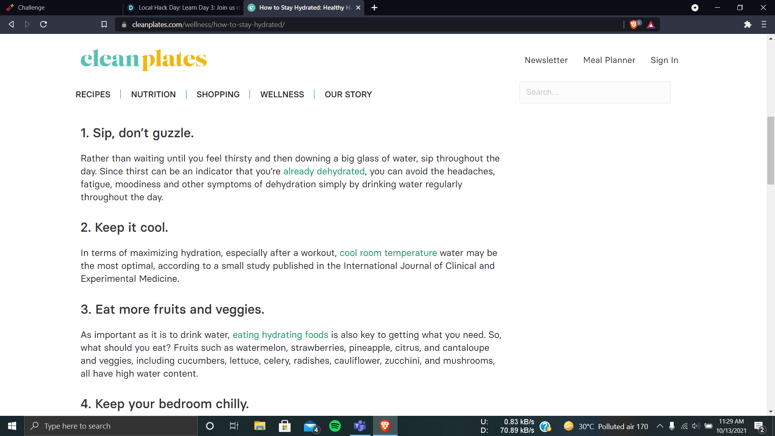
Task: Open the Brave customization hamburger menu
Action: 764,24
